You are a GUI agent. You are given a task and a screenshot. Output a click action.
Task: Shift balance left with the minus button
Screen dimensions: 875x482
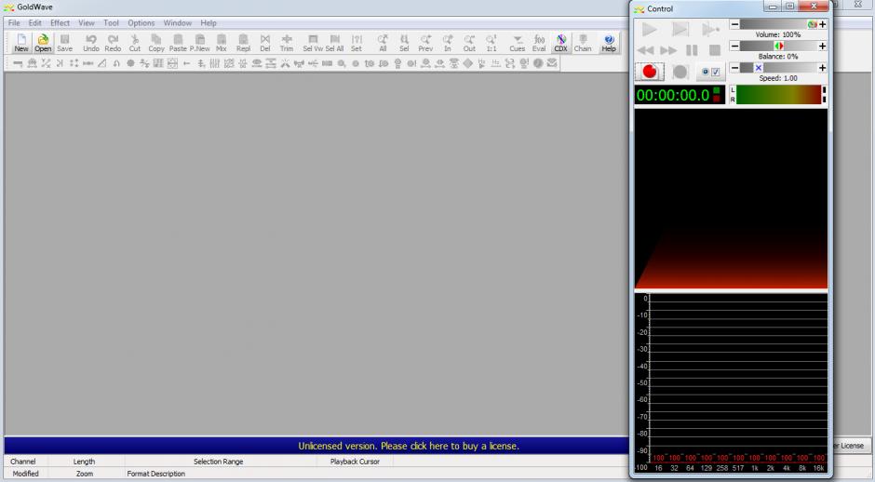pyautogui.click(x=734, y=46)
